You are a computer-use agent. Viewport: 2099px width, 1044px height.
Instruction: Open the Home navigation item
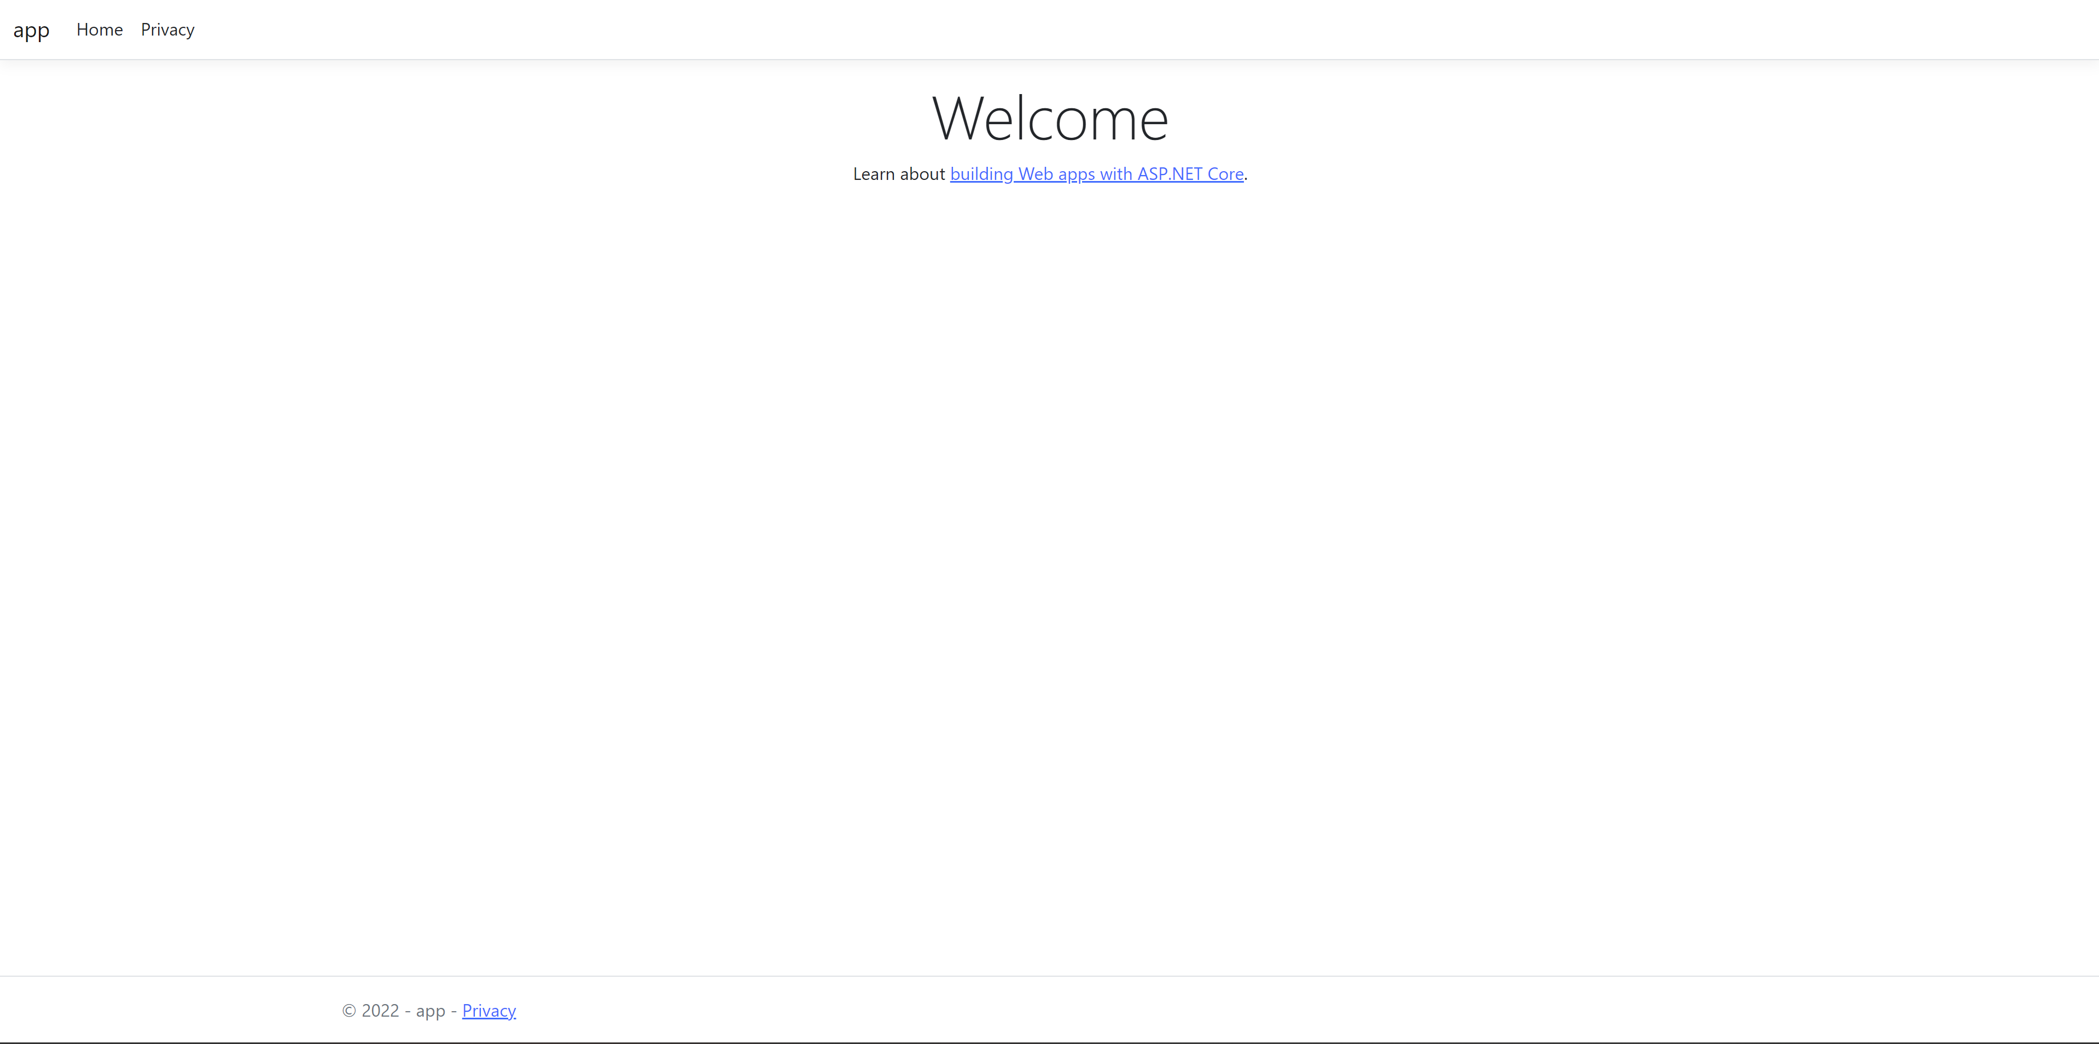pyautogui.click(x=100, y=30)
